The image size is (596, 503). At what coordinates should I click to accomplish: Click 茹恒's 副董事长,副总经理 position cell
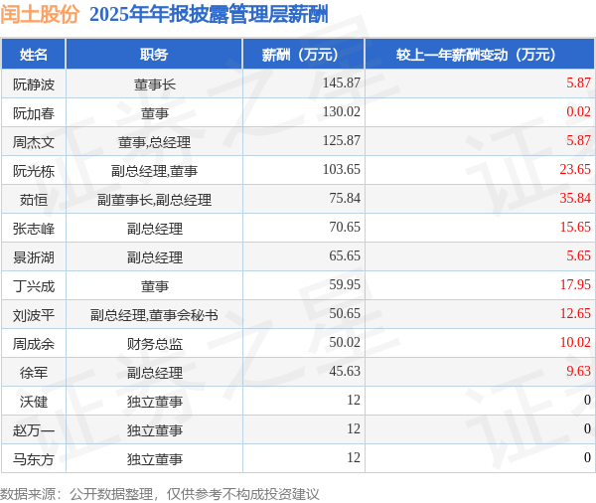(x=154, y=200)
